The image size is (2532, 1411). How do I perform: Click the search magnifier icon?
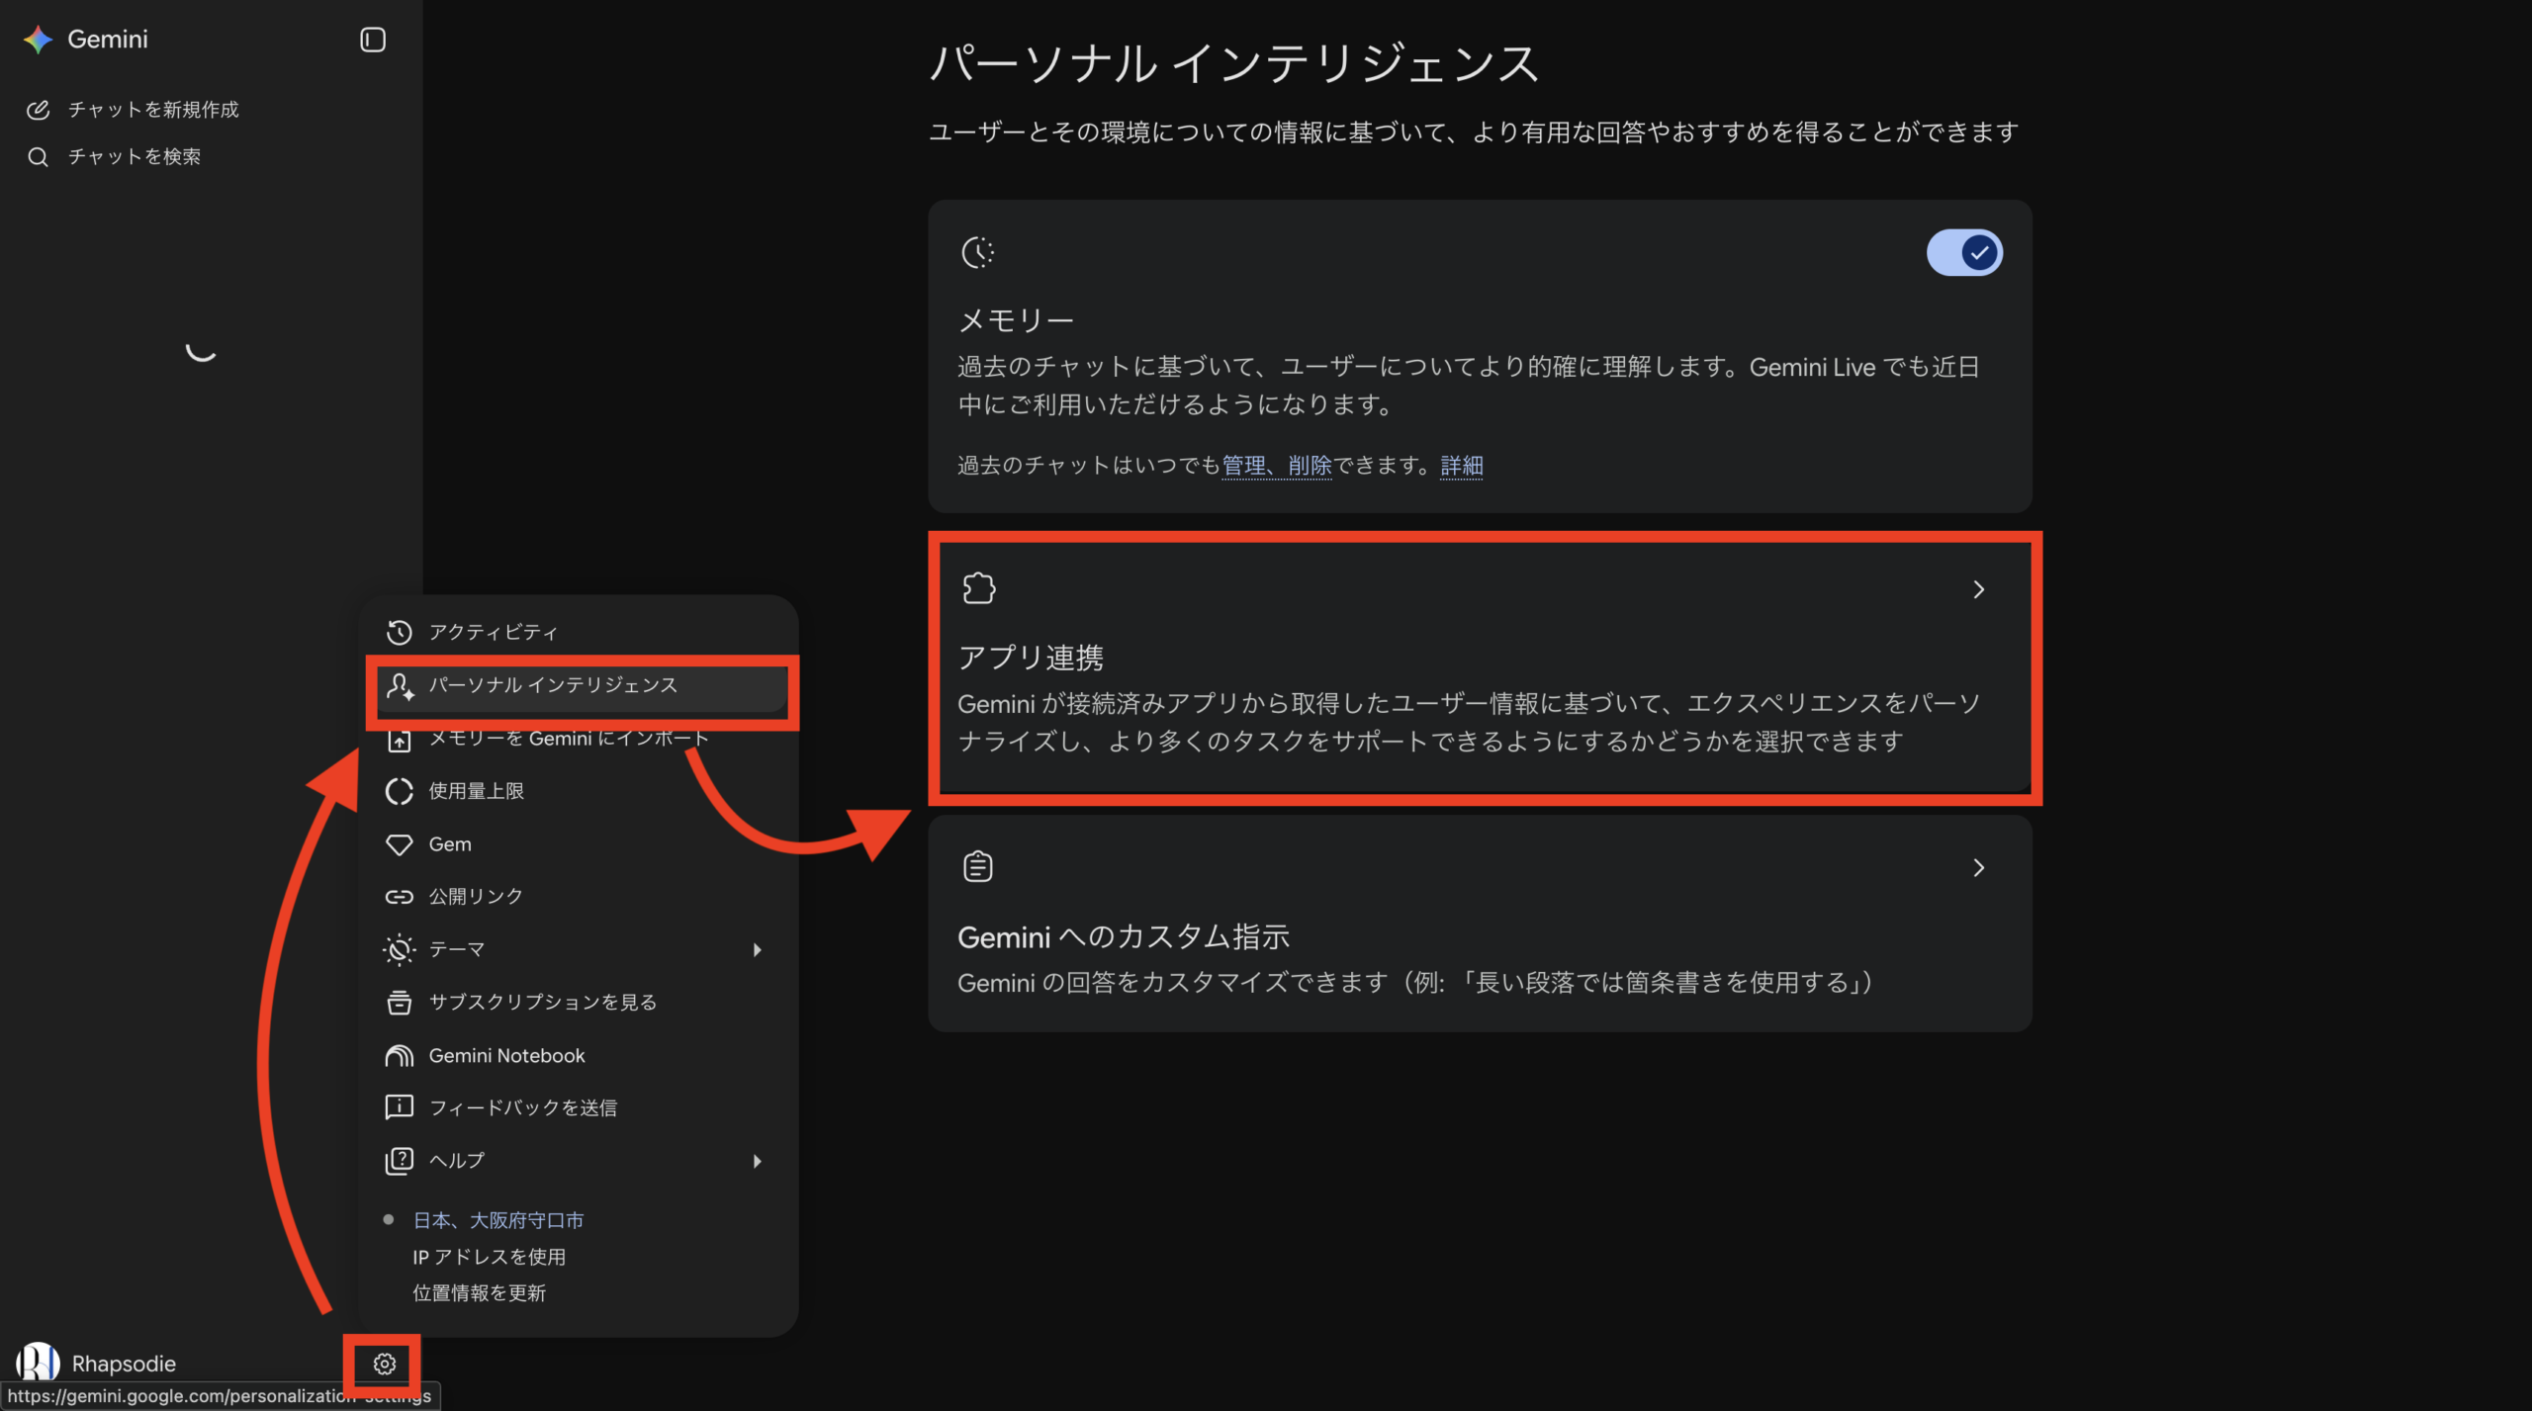[x=38, y=157]
